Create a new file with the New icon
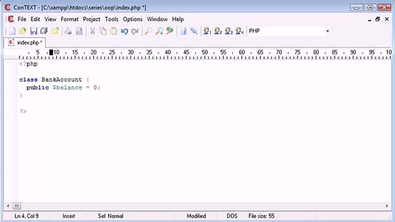This screenshot has height=222, width=395. pos(12,31)
